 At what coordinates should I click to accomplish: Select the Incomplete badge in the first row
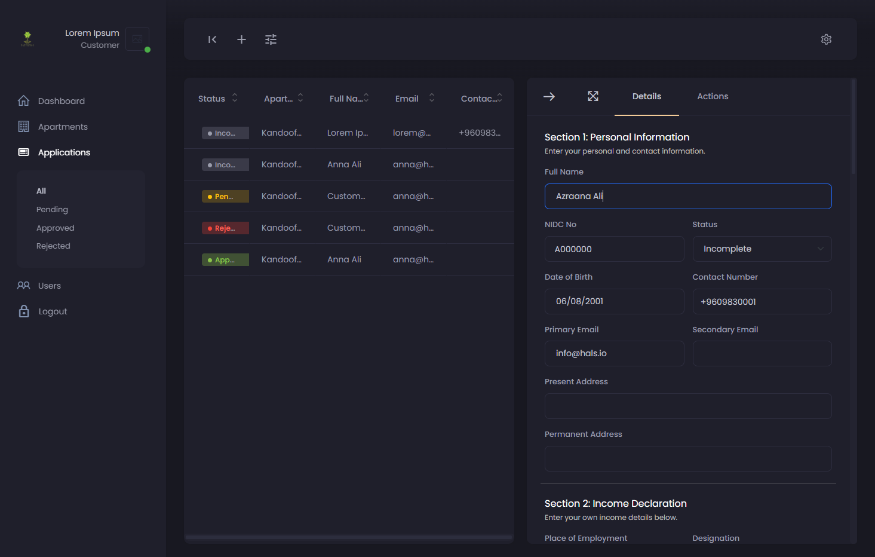(x=225, y=133)
